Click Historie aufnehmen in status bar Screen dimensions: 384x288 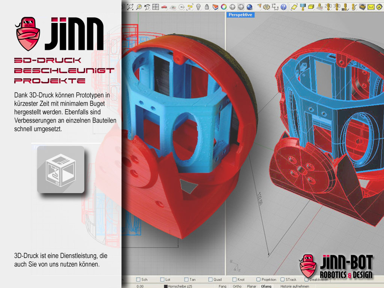[295, 286]
